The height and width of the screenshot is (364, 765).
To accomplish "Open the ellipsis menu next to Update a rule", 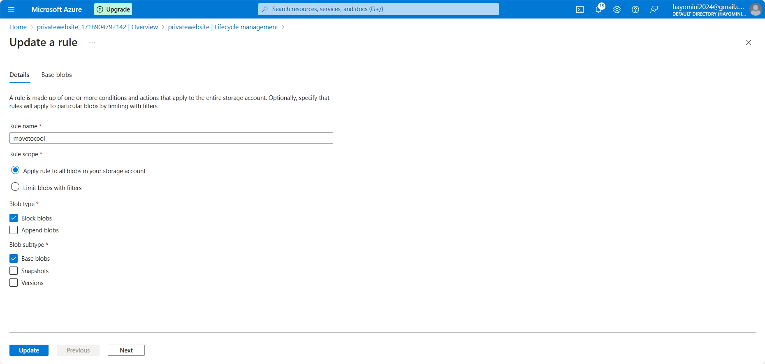I will pyautogui.click(x=92, y=43).
